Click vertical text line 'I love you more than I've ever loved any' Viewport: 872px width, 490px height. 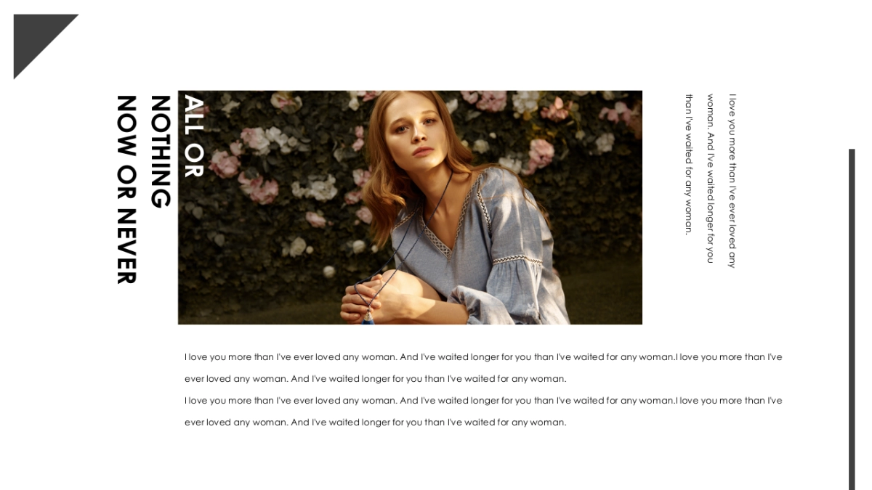tap(732, 181)
